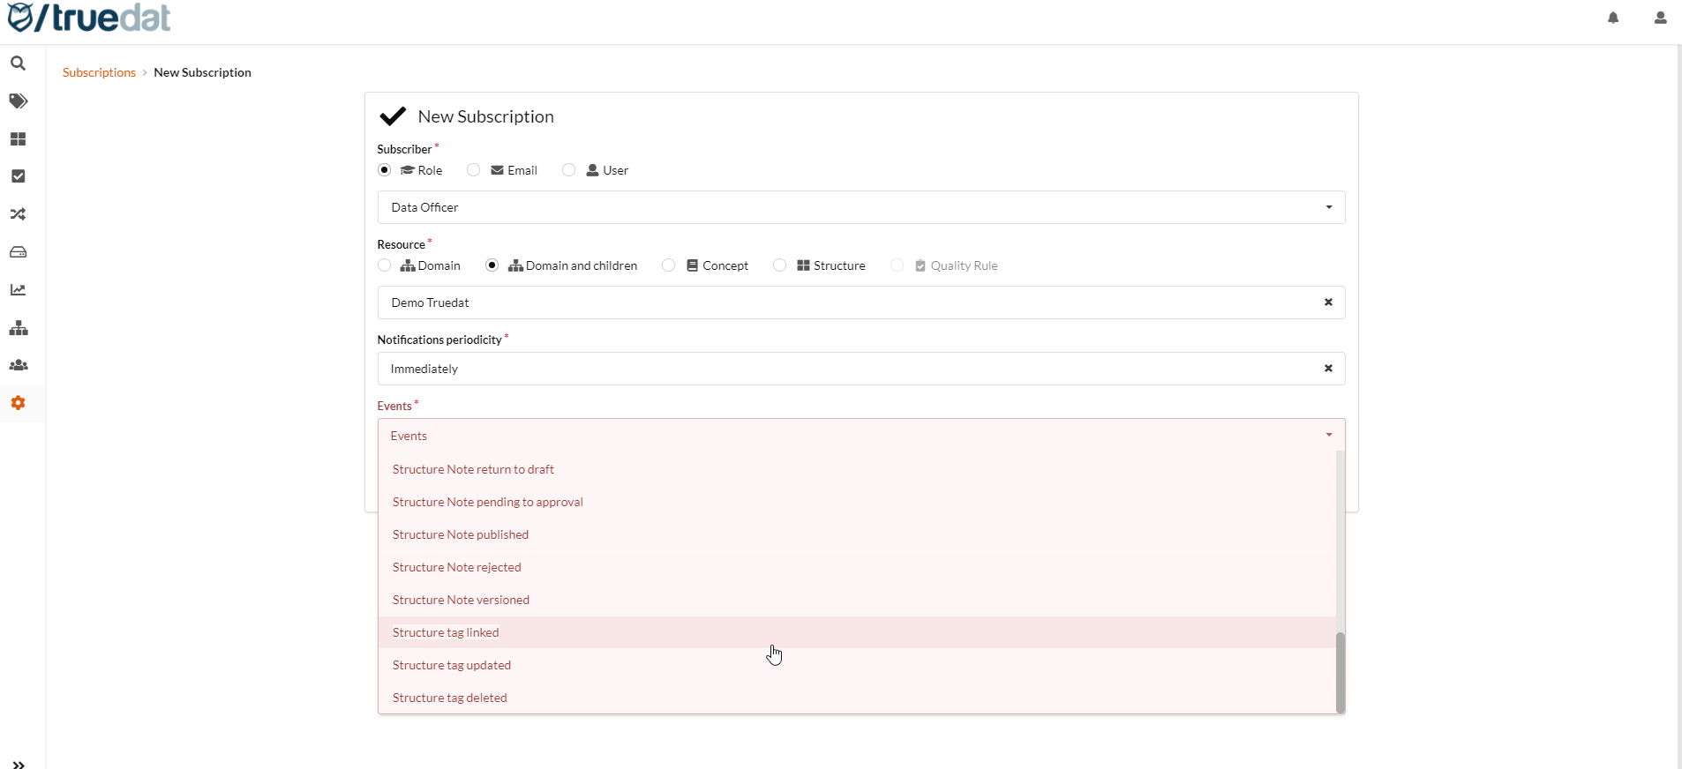
Task: Open the notifications bell icon
Action: point(1613,18)
